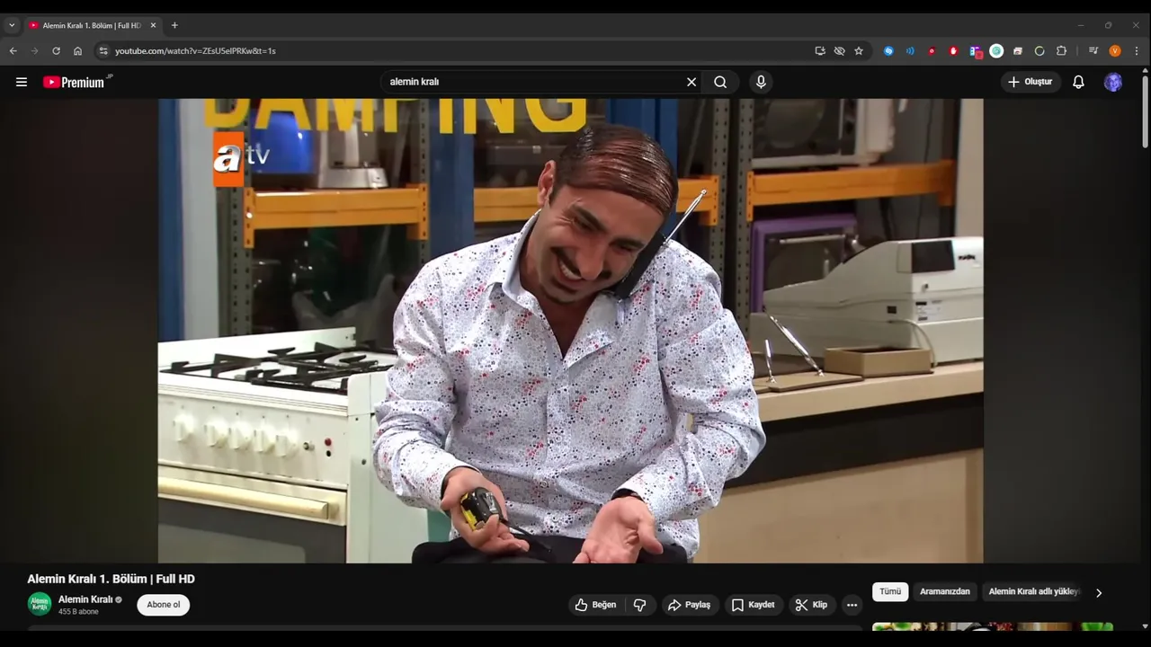The width and height of the screenshot is (1151, 647).
Task: Open the Shazam extension icon
Action: tap(888, 51)
